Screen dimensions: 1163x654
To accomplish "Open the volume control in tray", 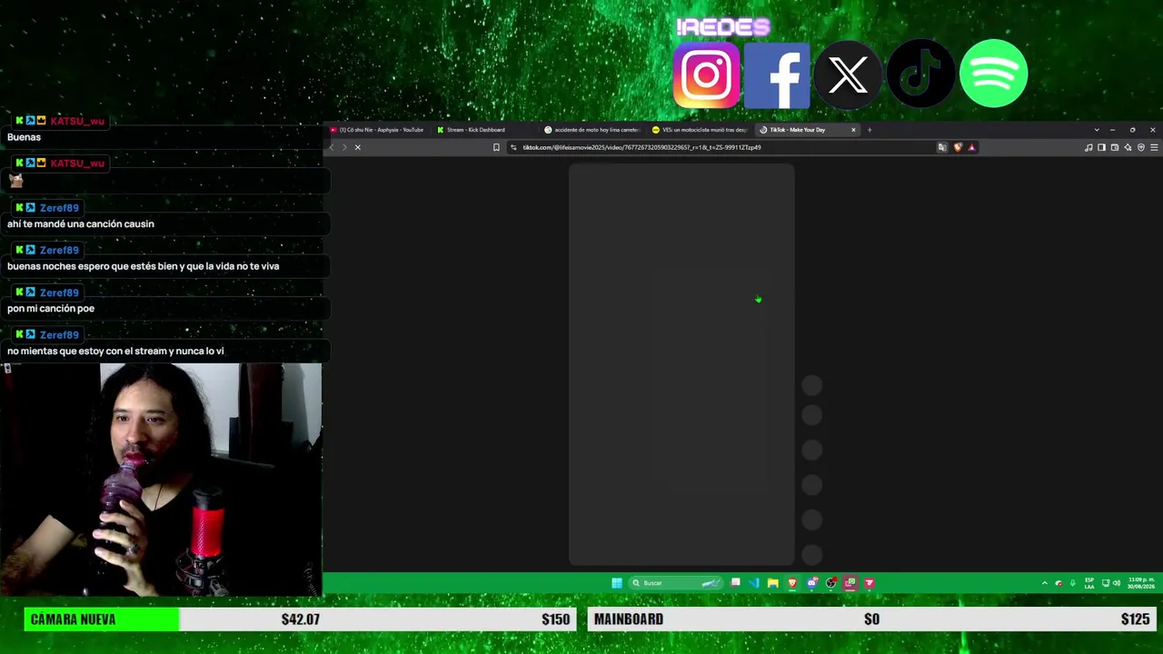I will coord(1117,583).
